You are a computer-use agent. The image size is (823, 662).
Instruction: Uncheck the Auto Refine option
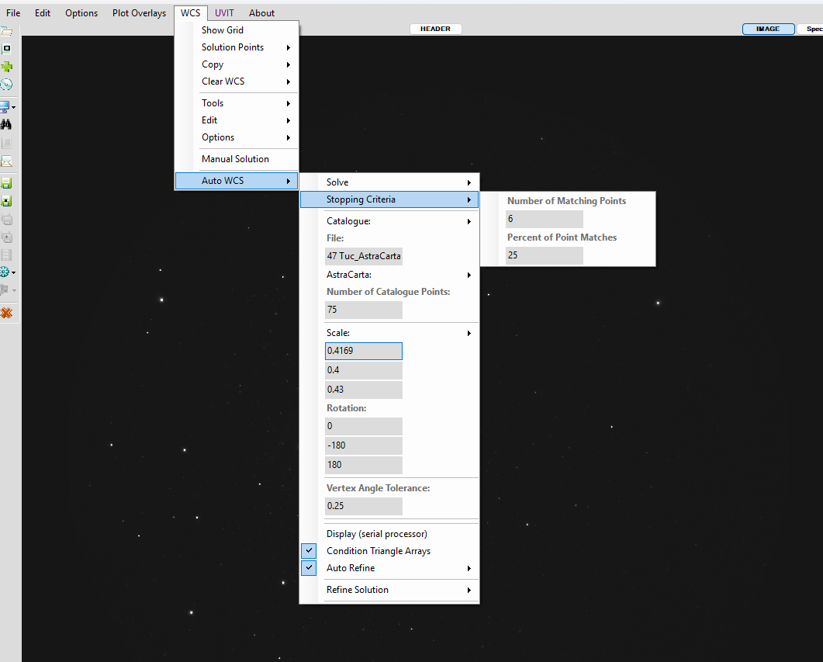[x=351, y=568]
